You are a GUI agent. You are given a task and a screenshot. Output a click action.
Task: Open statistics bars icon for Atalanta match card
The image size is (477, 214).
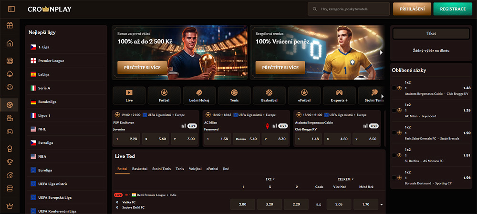point(365,126)
